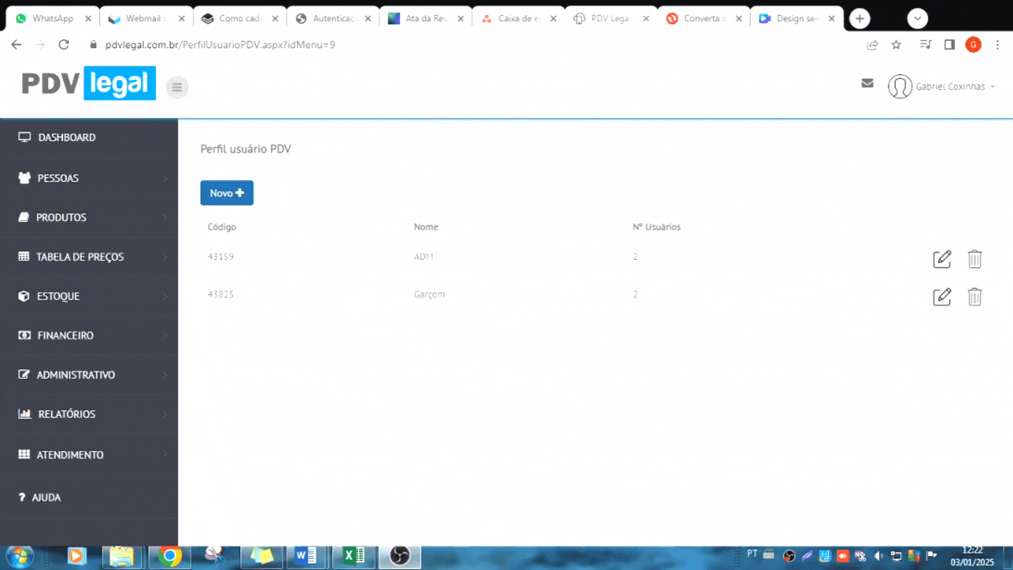Edit the Garçom profile row
Screen dimensions: 1013x570
click(942, 297)
